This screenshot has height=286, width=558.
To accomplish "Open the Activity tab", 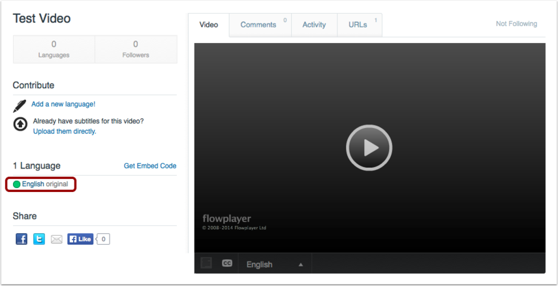I will (314, 25).
